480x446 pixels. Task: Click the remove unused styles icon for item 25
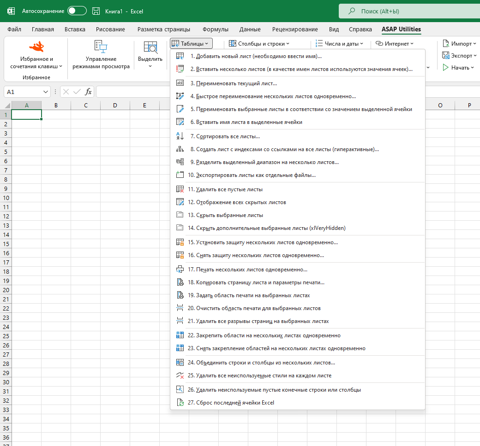[x=180, y=376]
